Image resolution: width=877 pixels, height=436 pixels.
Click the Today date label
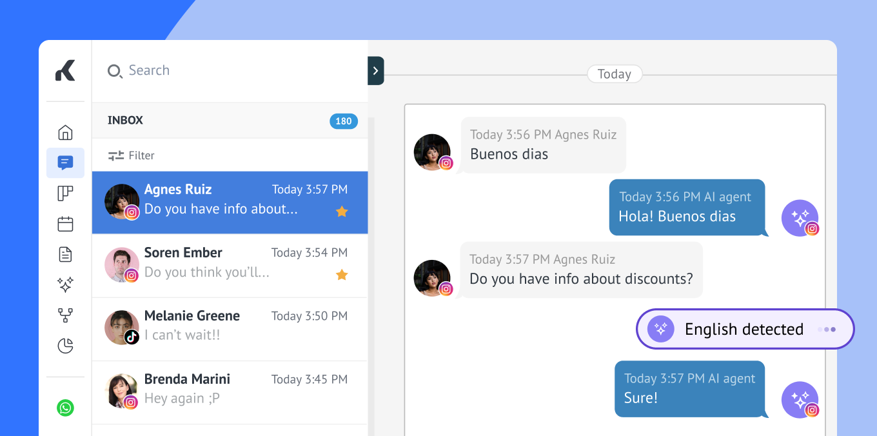(x=614, y=74)
